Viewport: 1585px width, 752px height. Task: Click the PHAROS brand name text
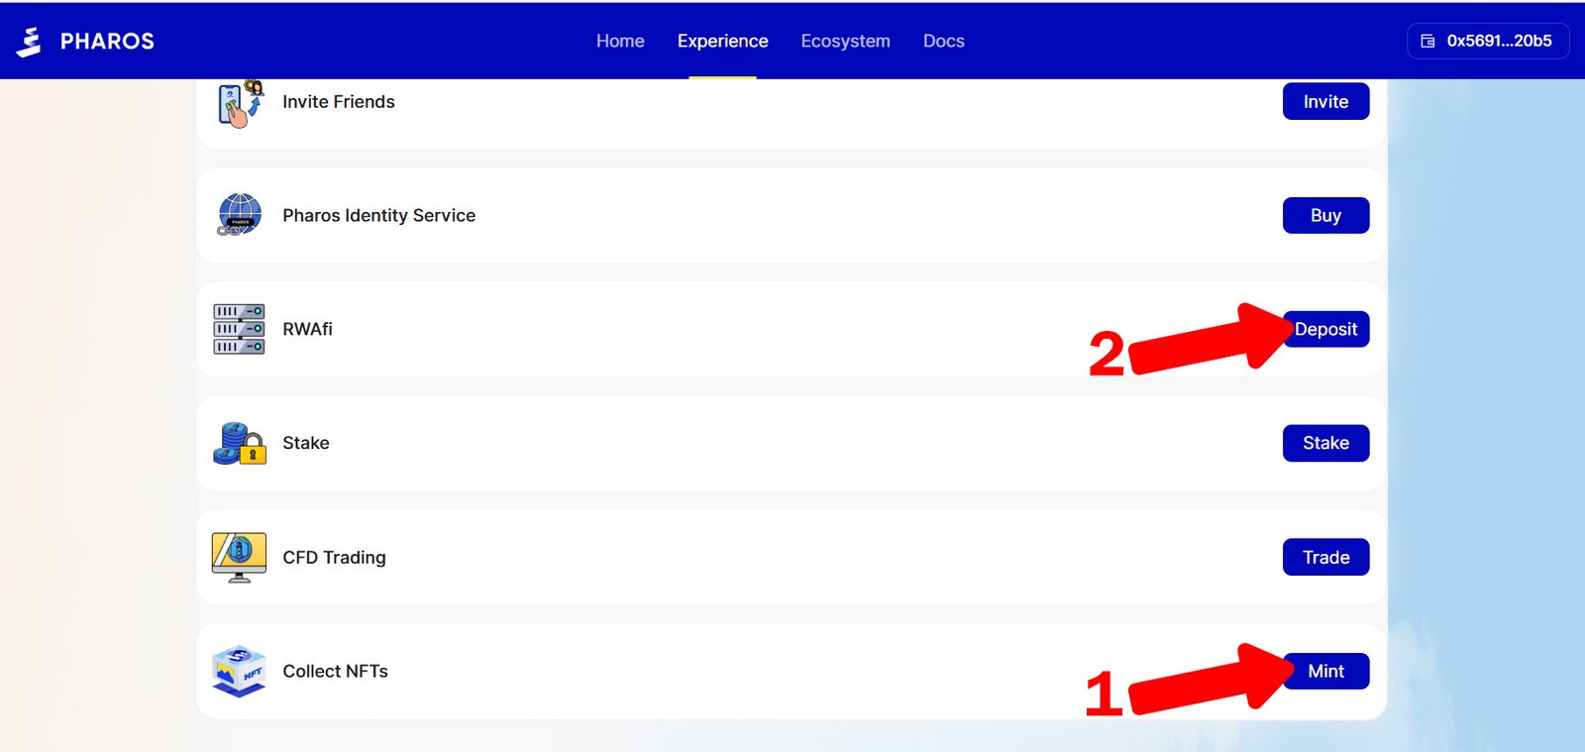pos(107,42)
